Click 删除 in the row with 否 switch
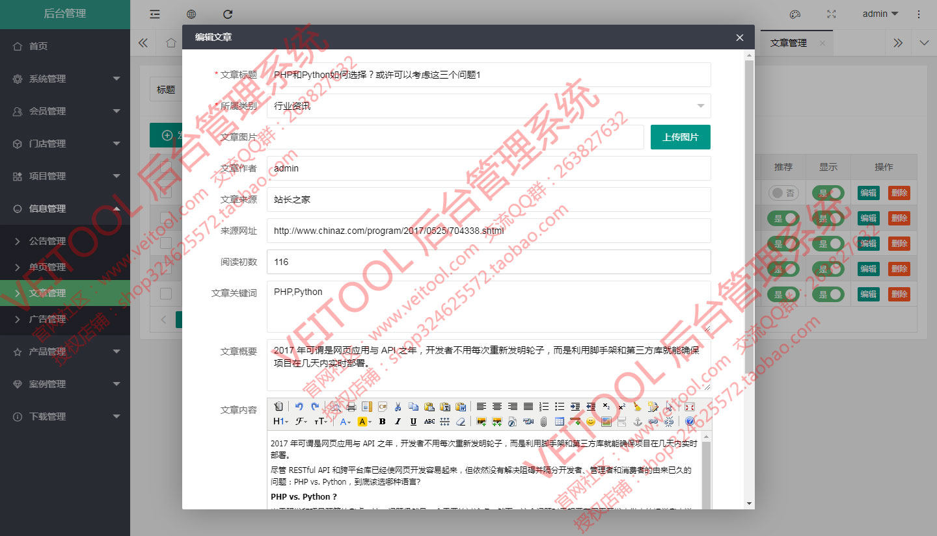Viewport: 937px width, 536px height. 899,193
